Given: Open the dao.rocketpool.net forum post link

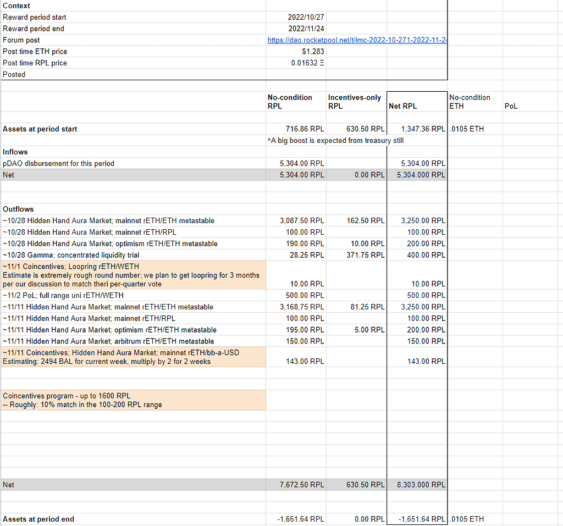Looking at the screenshot, I should coord(357,40).
